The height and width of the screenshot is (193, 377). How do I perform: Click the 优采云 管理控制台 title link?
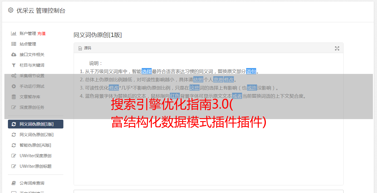(41, 11)
